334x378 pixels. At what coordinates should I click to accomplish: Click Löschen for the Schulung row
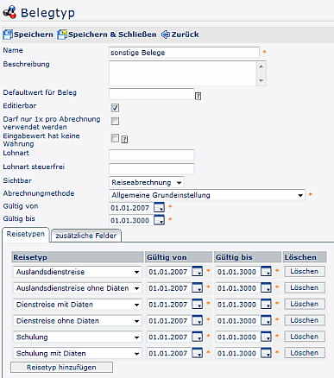(305, 337)
